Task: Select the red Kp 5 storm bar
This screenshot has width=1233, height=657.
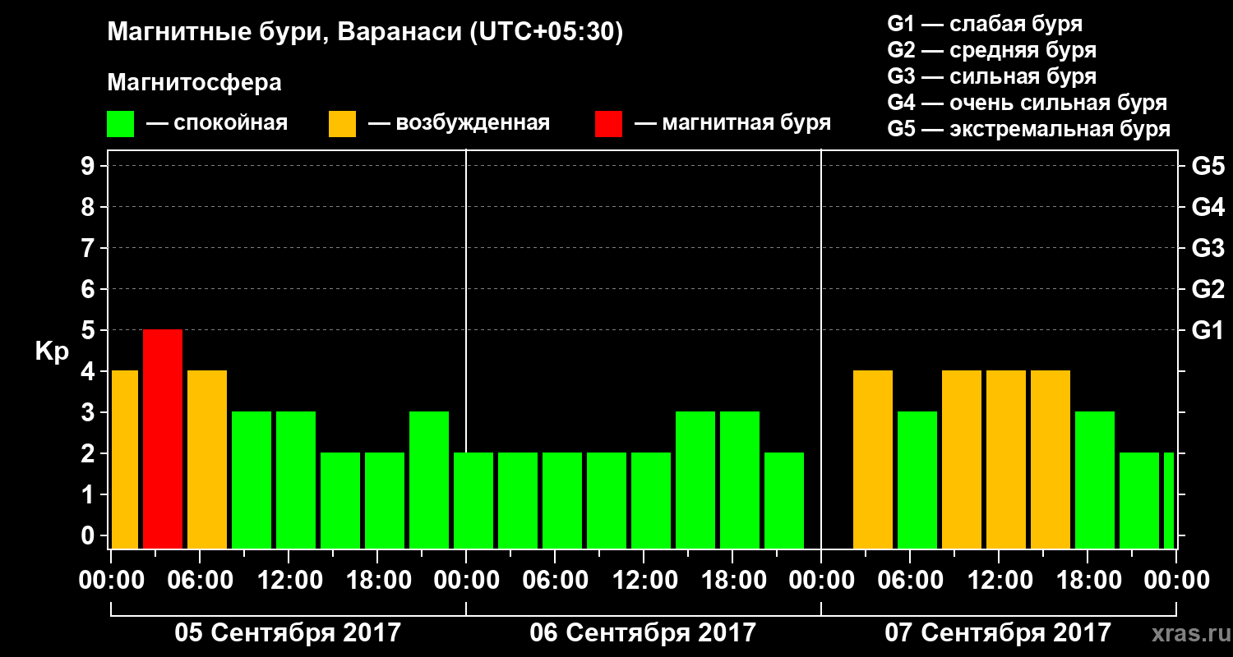Action: (163, 439)
